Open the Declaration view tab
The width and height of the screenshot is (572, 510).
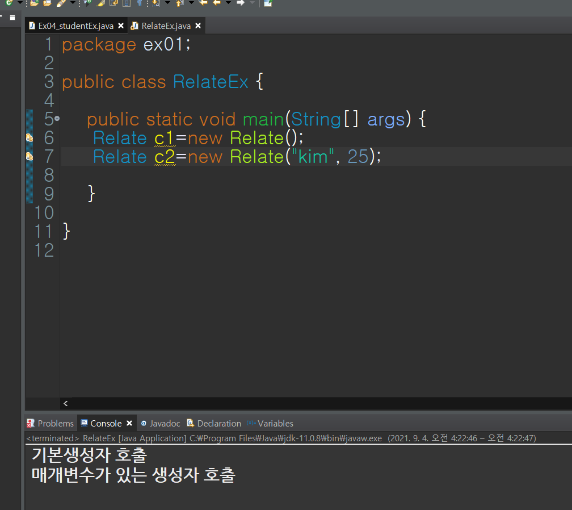214,423
